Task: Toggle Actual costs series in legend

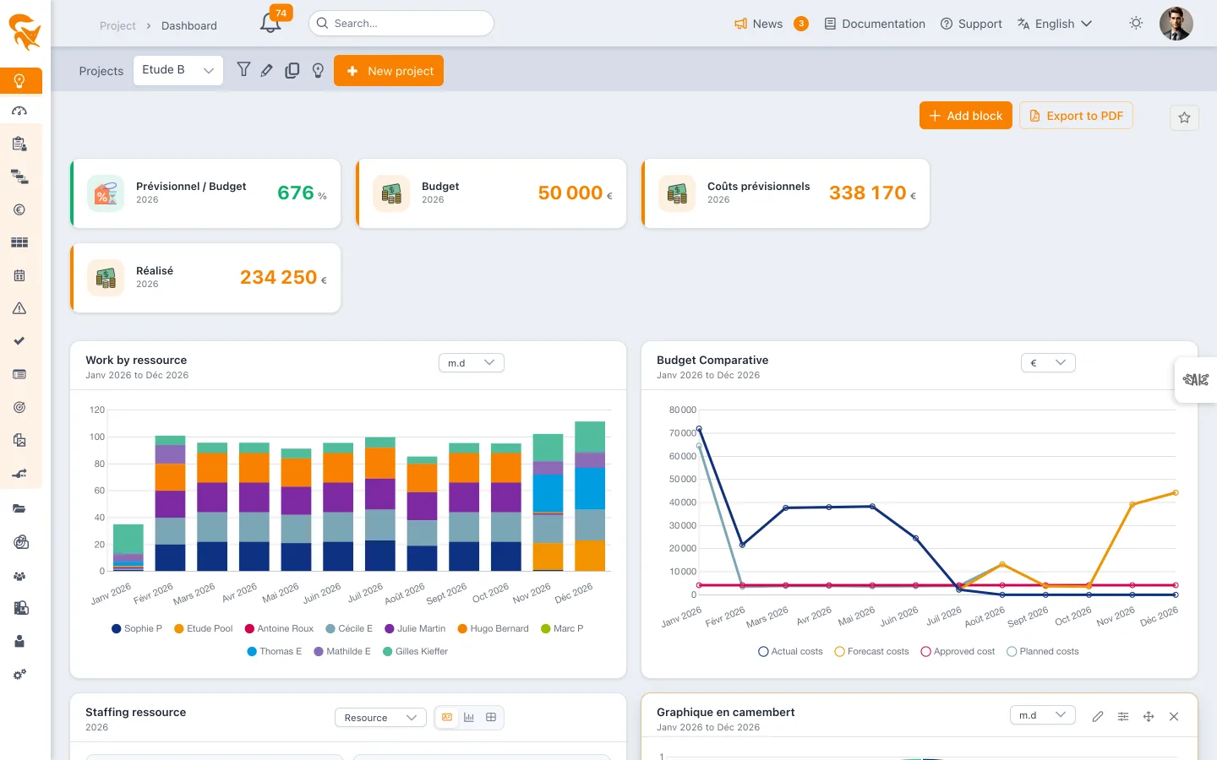Action: (790, 651)
